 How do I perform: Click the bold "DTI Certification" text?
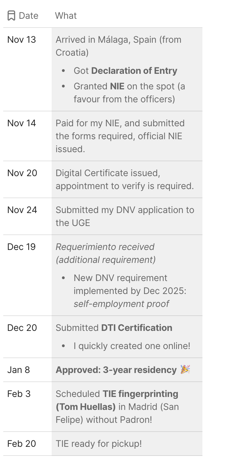(137, 328)
